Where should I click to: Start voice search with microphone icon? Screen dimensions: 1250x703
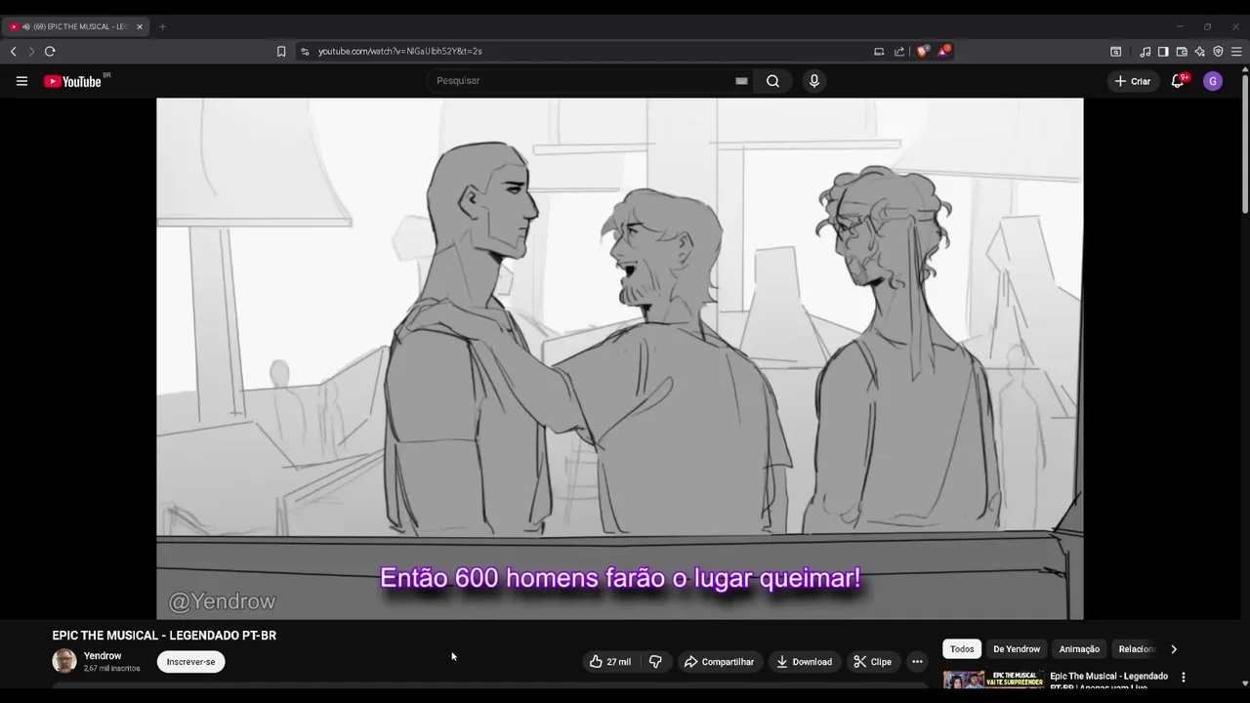pyautogui.click(x=814, y=81)
